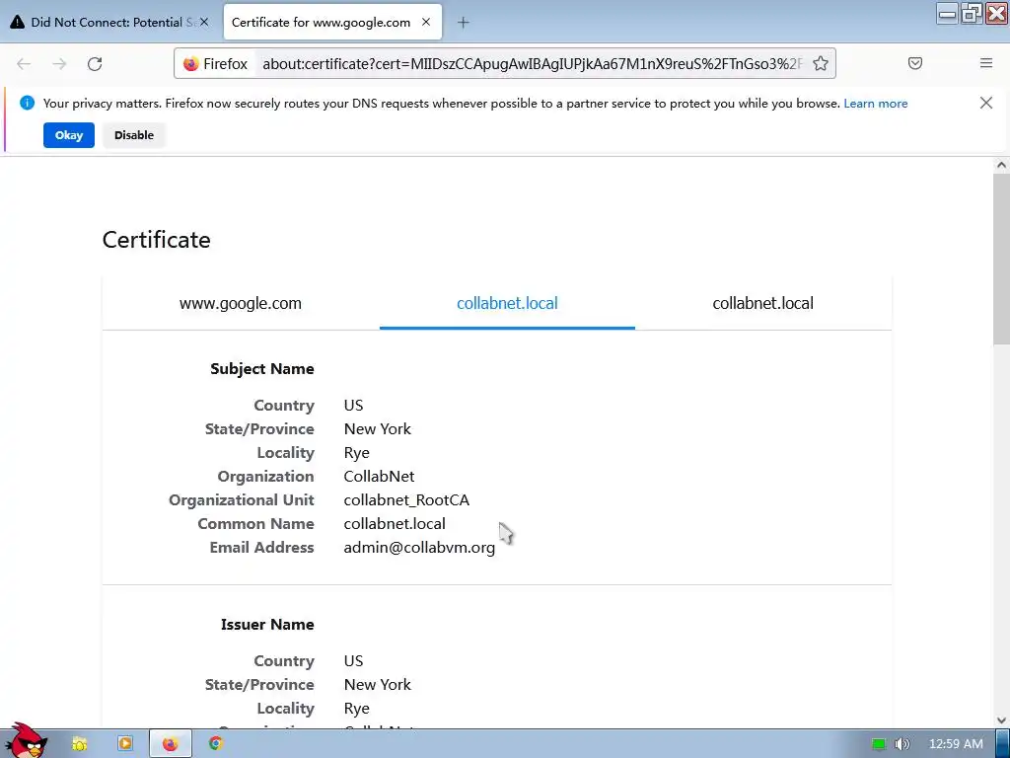This screenshot has height=758, width=1010.
Task: Click the info icon in the notification bar
Action: [x=27, y=103]
